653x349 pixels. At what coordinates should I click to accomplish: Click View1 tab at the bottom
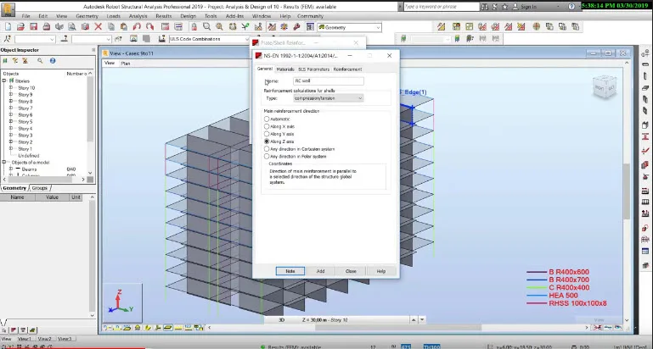24,339
